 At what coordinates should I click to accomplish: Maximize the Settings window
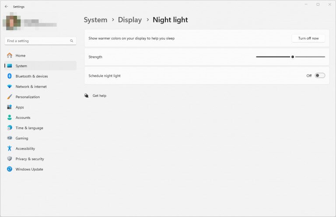pyautogui.click(x=318, y=4)
